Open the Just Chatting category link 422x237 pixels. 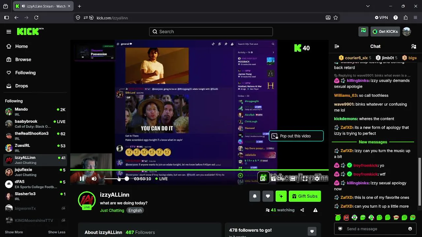click(x=112, y=210)
